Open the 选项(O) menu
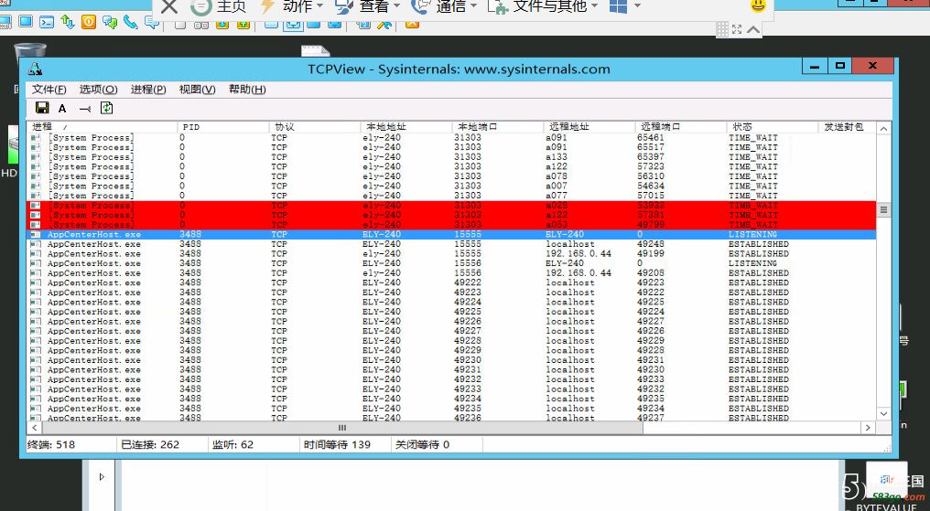This screenshot has width=930, height=511. click(x=99, y=90)
